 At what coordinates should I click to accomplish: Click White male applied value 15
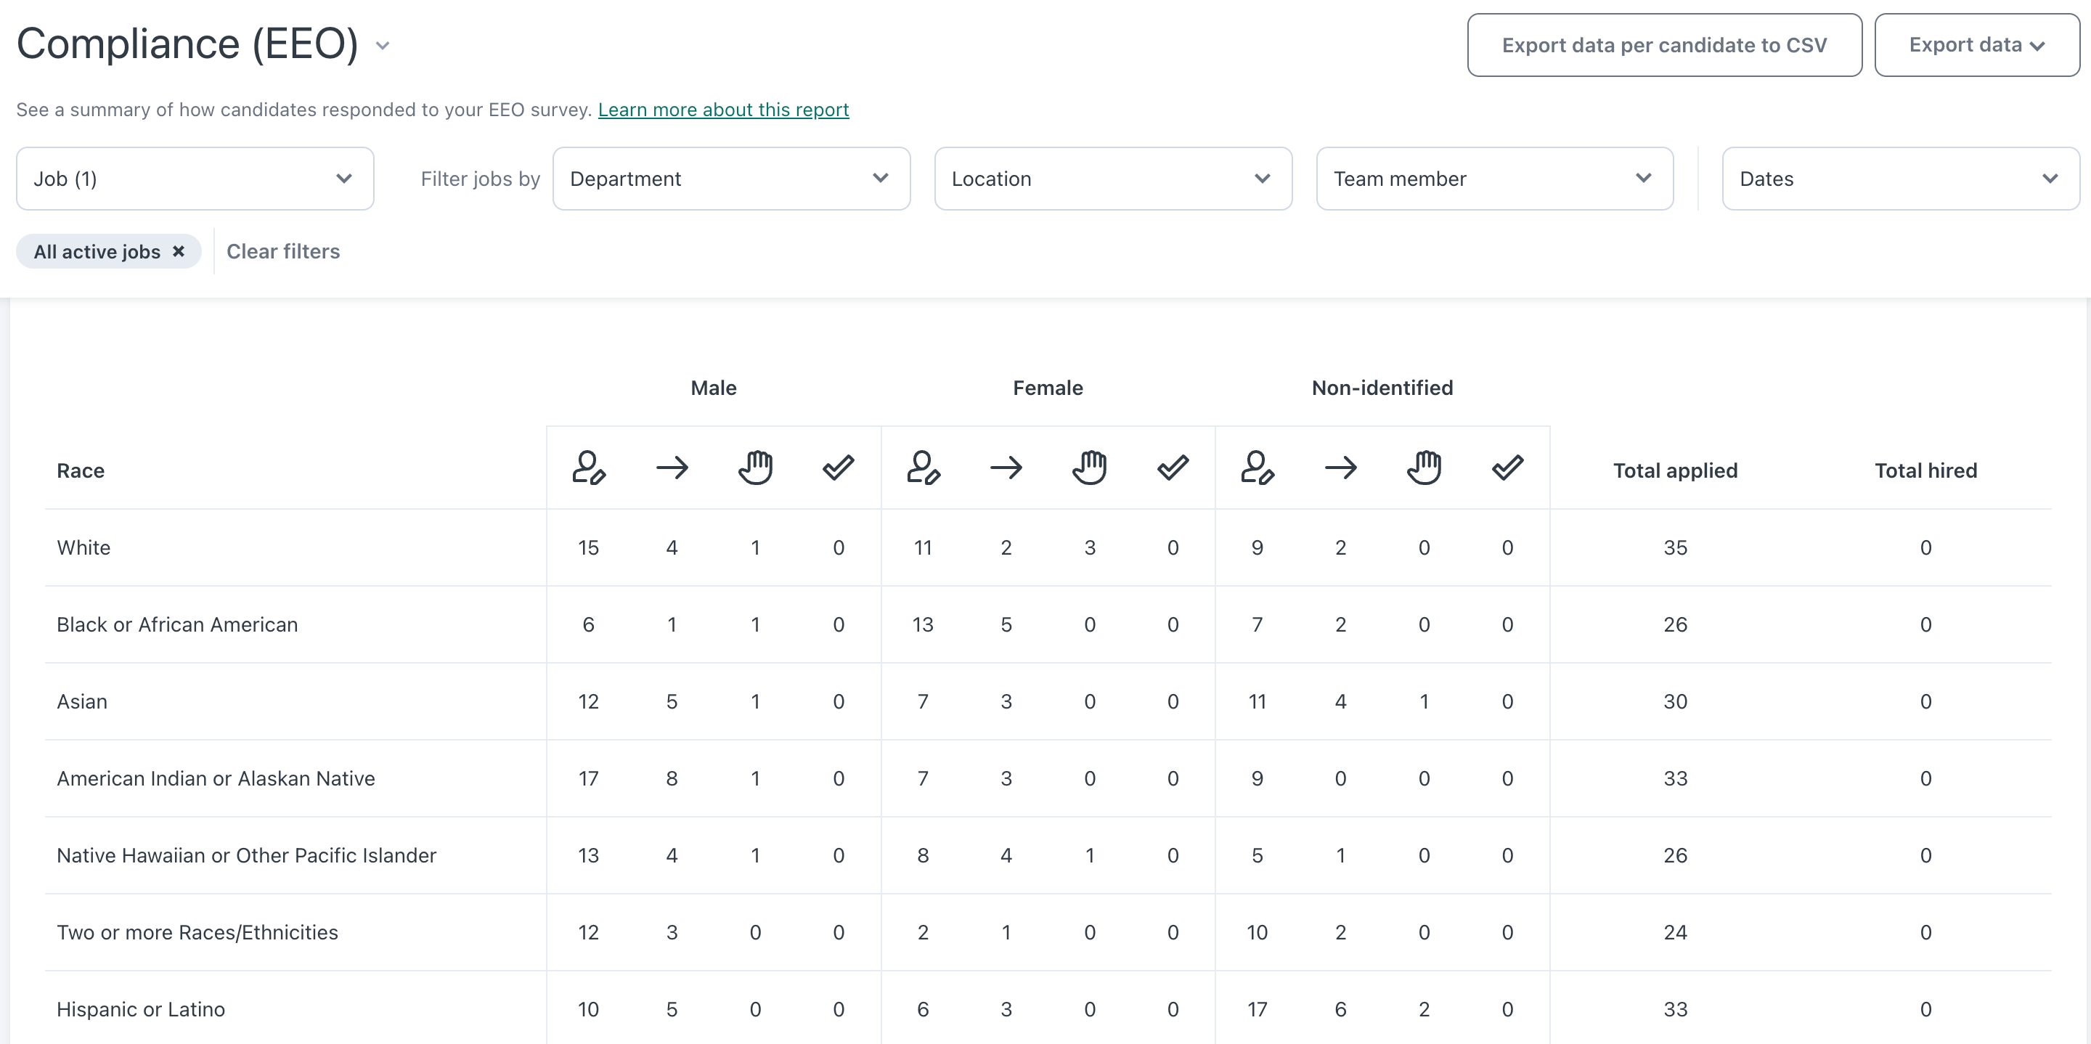pyautogui.click(x=589, y=548)
